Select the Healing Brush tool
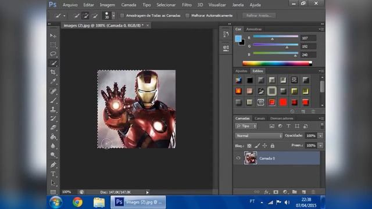This screenshot has height=209, width=372. [x=53, y=91]
